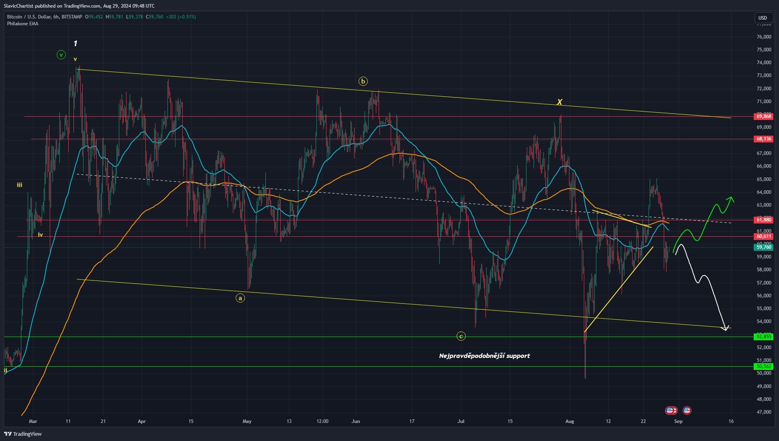This screenshot has width=779, height=441.
Task: Click the circled b wave label
Action: click(363, 81)
